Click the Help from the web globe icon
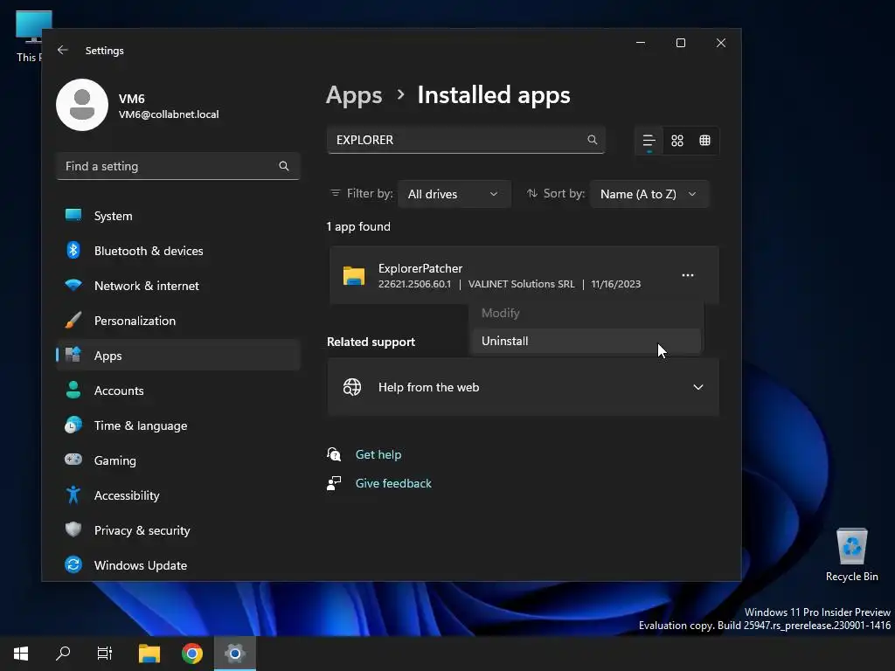 352,387
